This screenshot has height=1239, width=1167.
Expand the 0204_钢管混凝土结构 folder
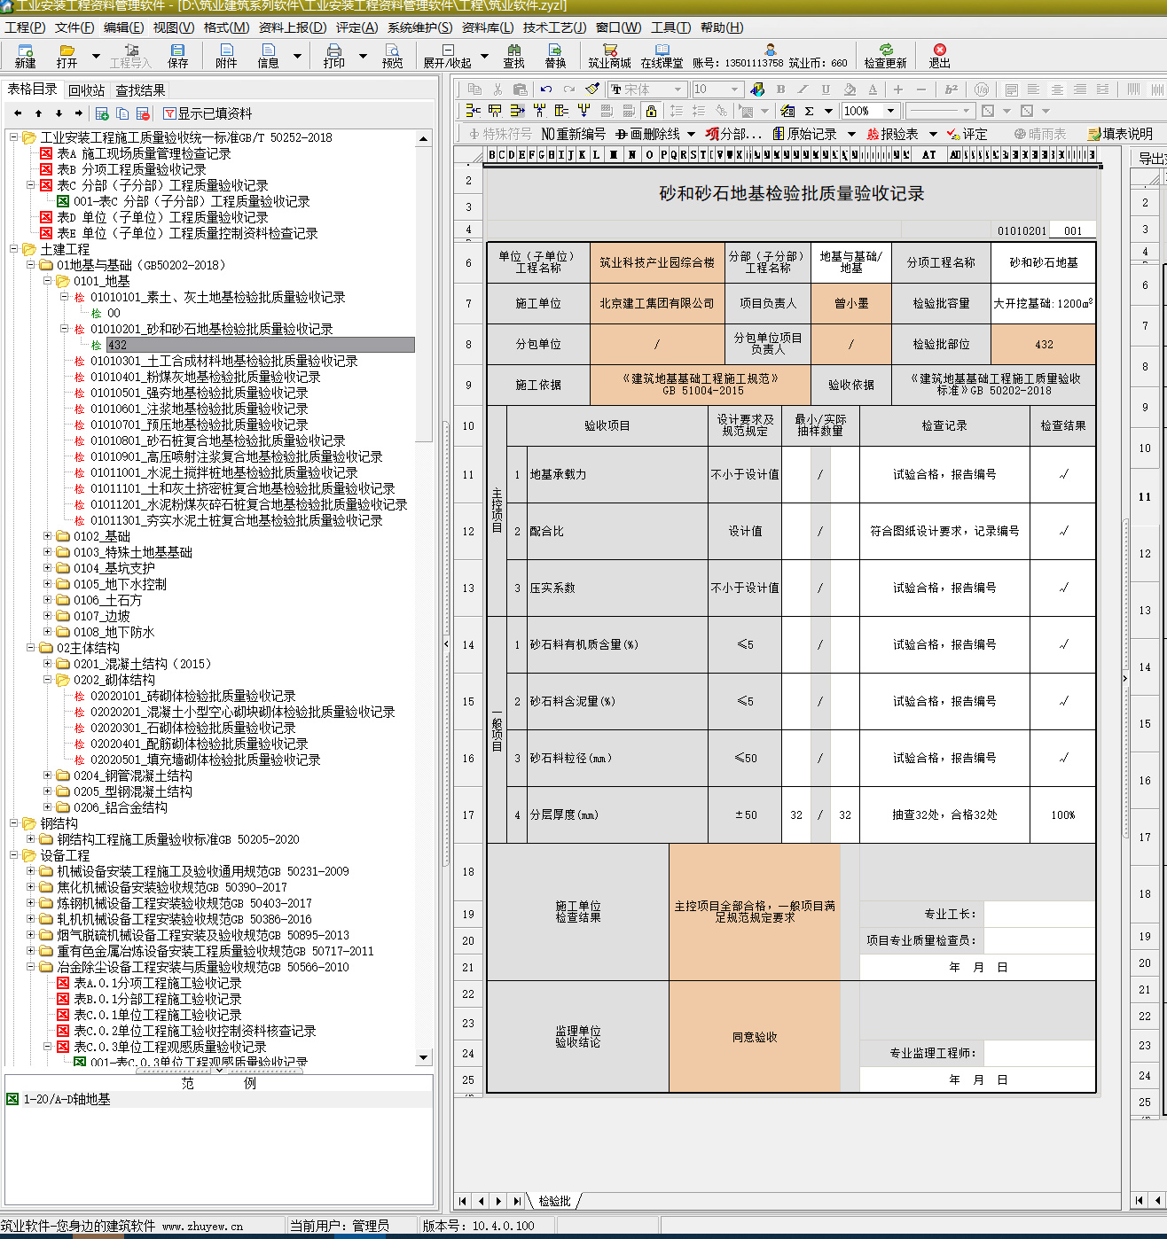(48, 775)
